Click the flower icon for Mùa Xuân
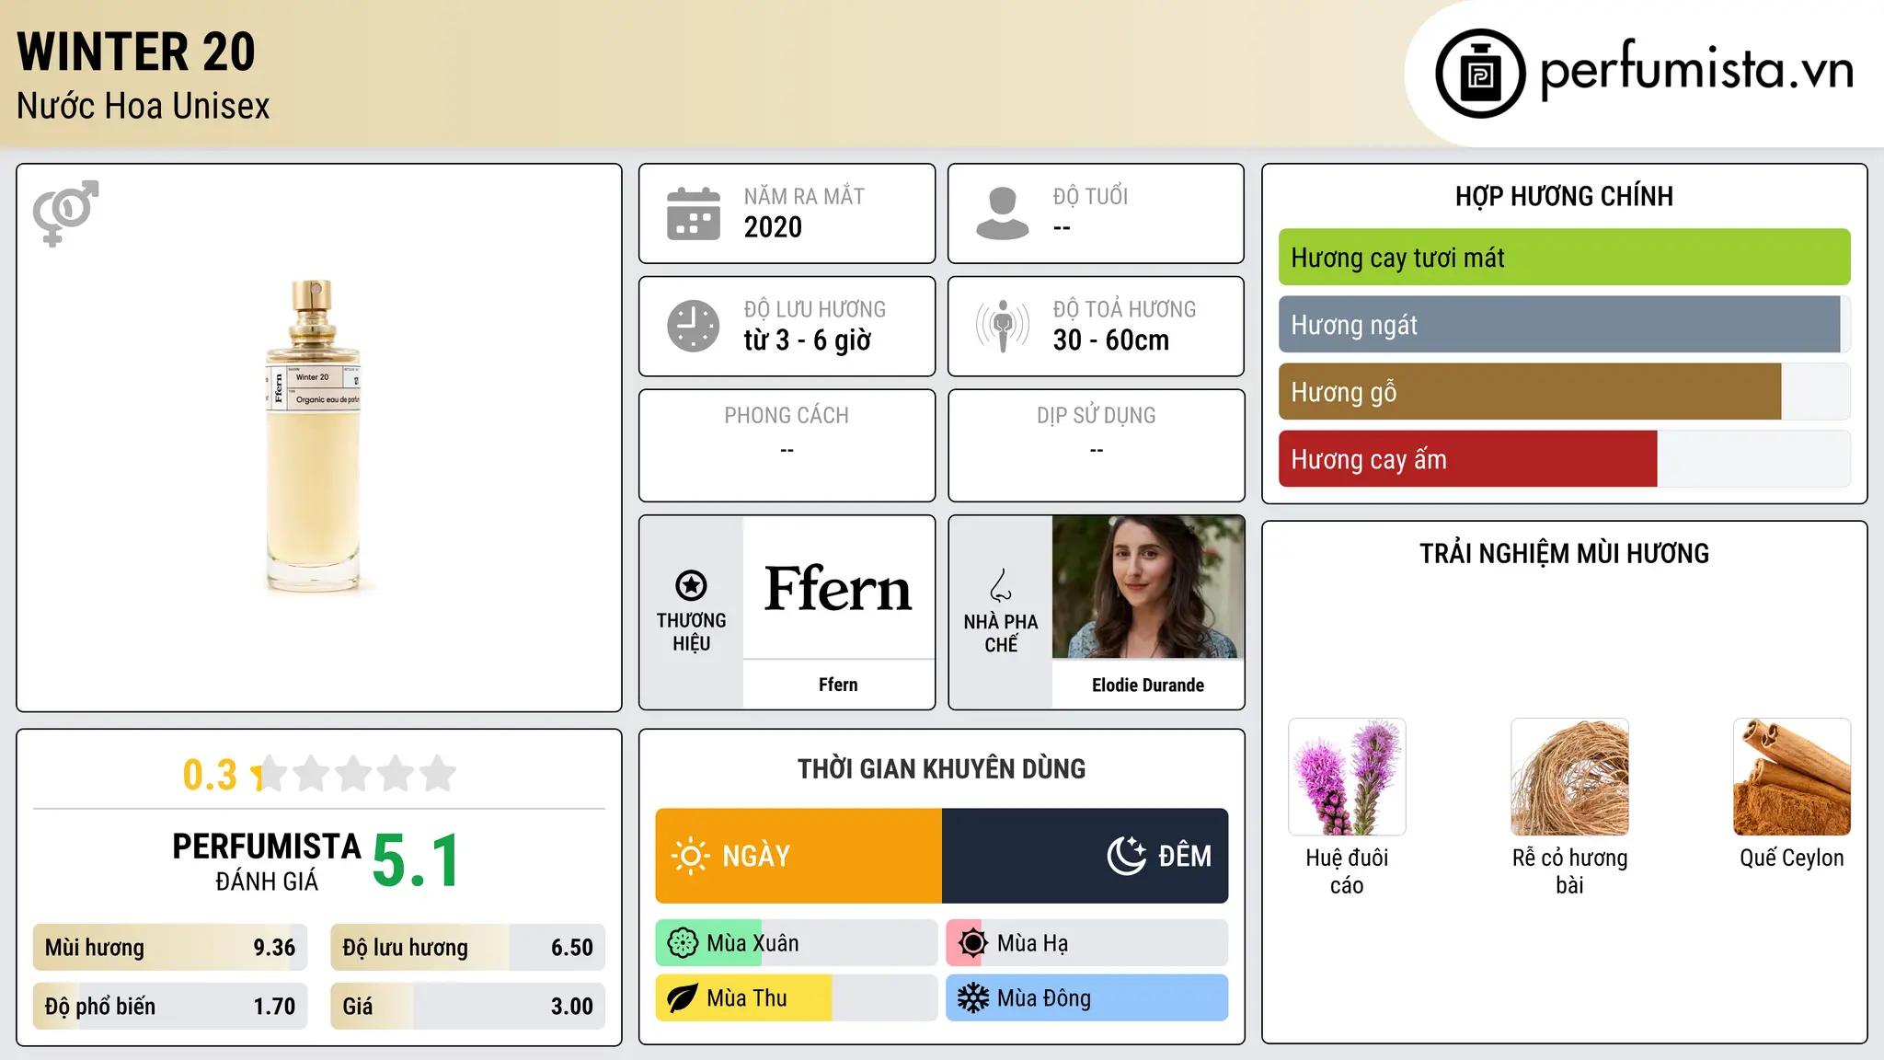Screen dimensions: 1884x1060 pyautogui.click(x=683, y=943)
